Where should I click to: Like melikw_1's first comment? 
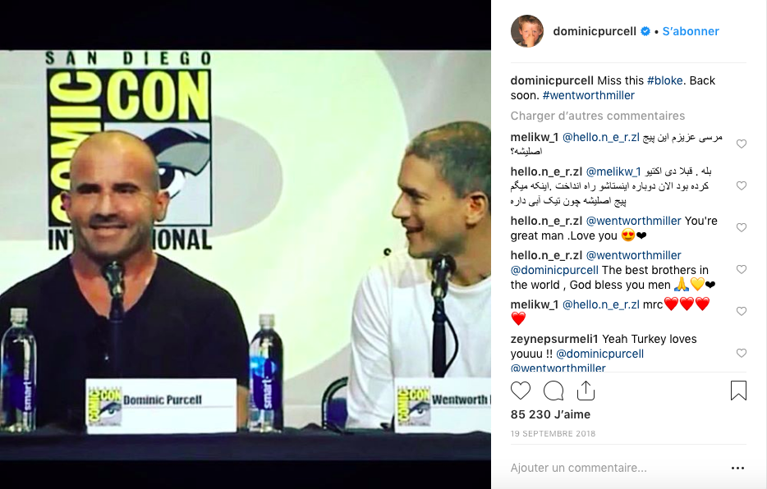pos(742,144)
